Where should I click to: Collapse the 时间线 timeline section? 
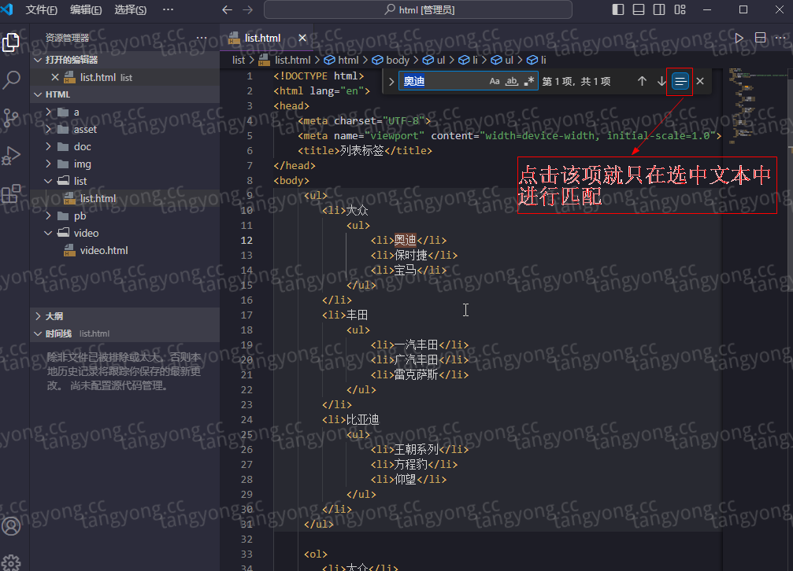click(x=38, y=333)
